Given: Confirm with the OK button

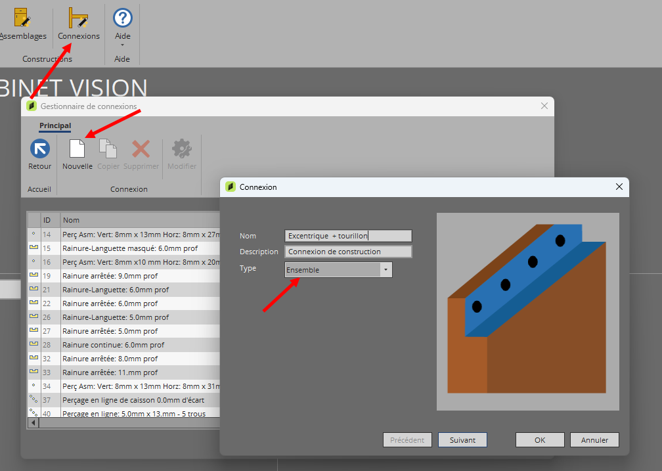Looking at the screenshot, I should [x=540, y=439].
